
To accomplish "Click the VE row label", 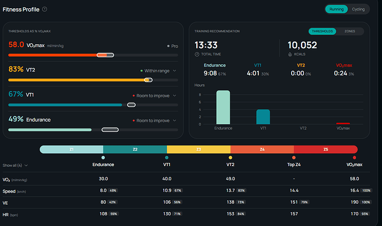I will tap(5, 203).
